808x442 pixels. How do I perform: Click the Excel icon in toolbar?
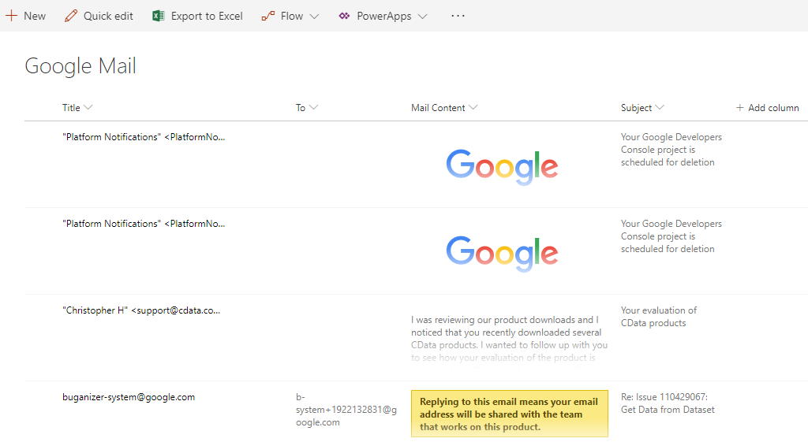point(159,16)
